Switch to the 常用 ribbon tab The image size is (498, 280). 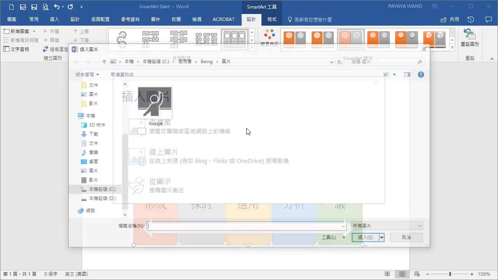(x=34, y=19)
